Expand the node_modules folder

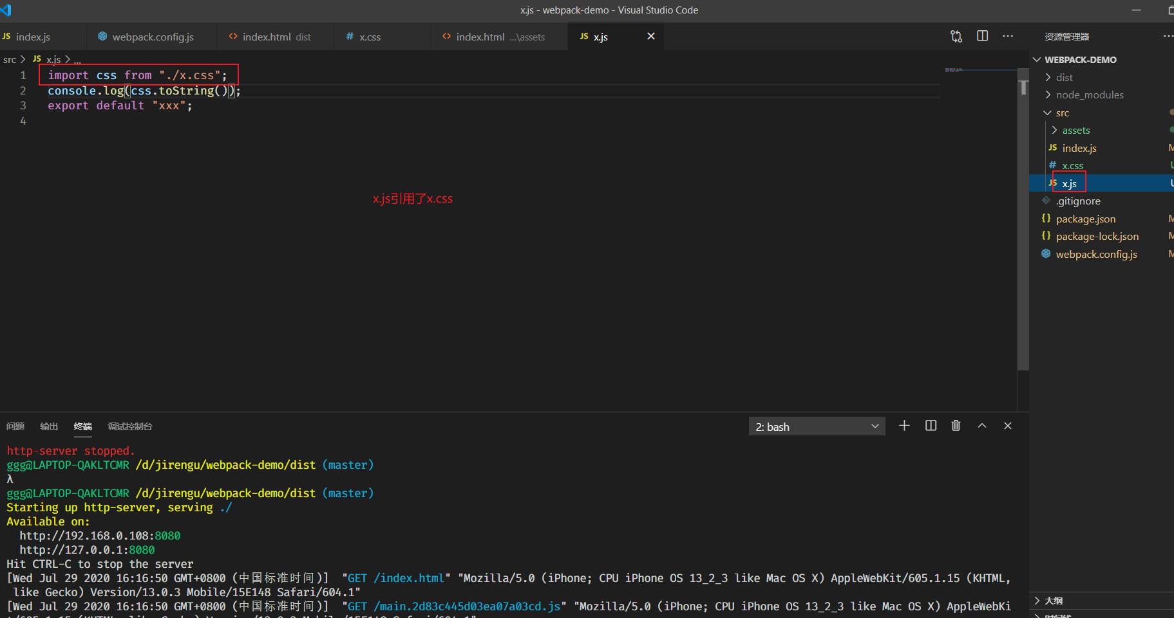point(1089,95)
